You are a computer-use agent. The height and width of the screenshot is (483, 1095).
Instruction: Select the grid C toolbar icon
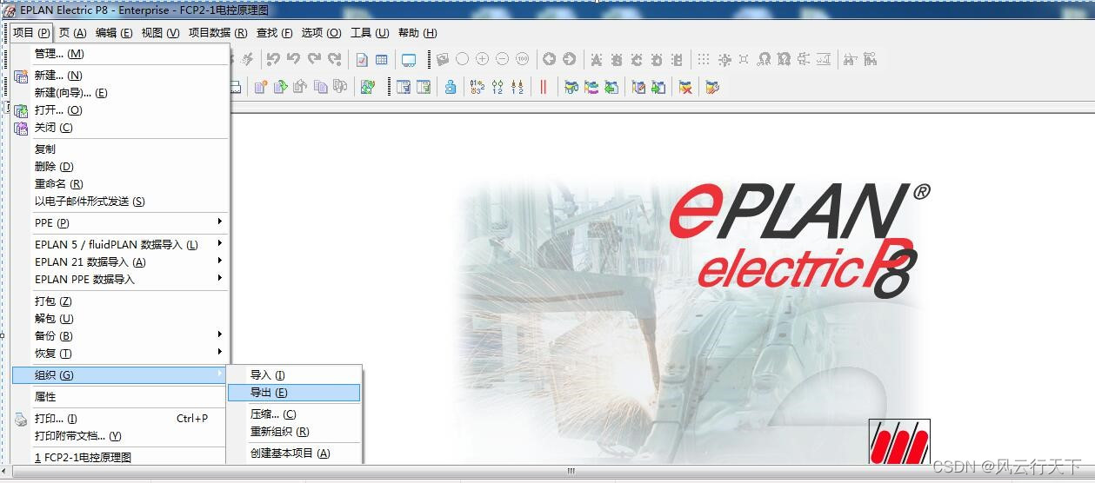point(637,59)
